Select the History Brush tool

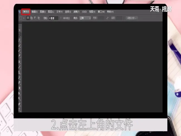tap(20, 77)
